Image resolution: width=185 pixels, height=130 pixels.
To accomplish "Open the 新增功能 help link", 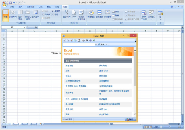I will coord(69,66).
